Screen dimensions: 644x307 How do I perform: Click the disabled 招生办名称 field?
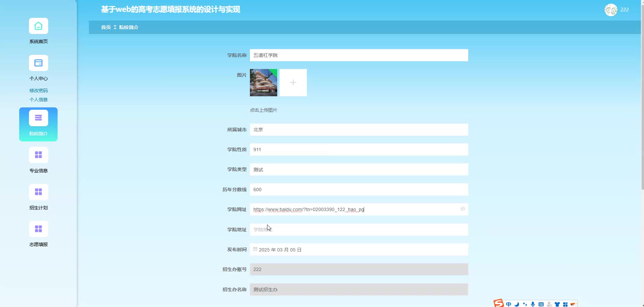coord(359,289)
